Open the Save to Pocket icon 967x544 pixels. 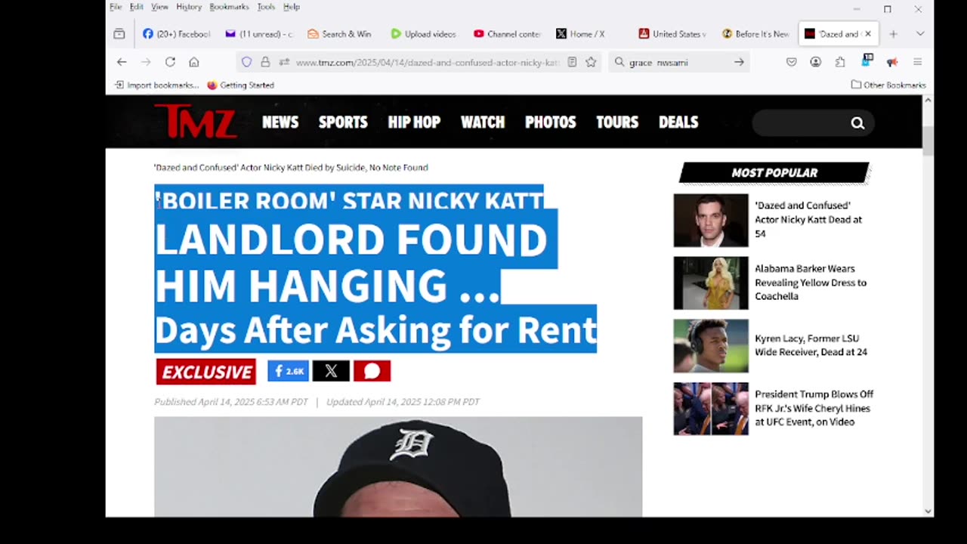[x=791, y=62]
